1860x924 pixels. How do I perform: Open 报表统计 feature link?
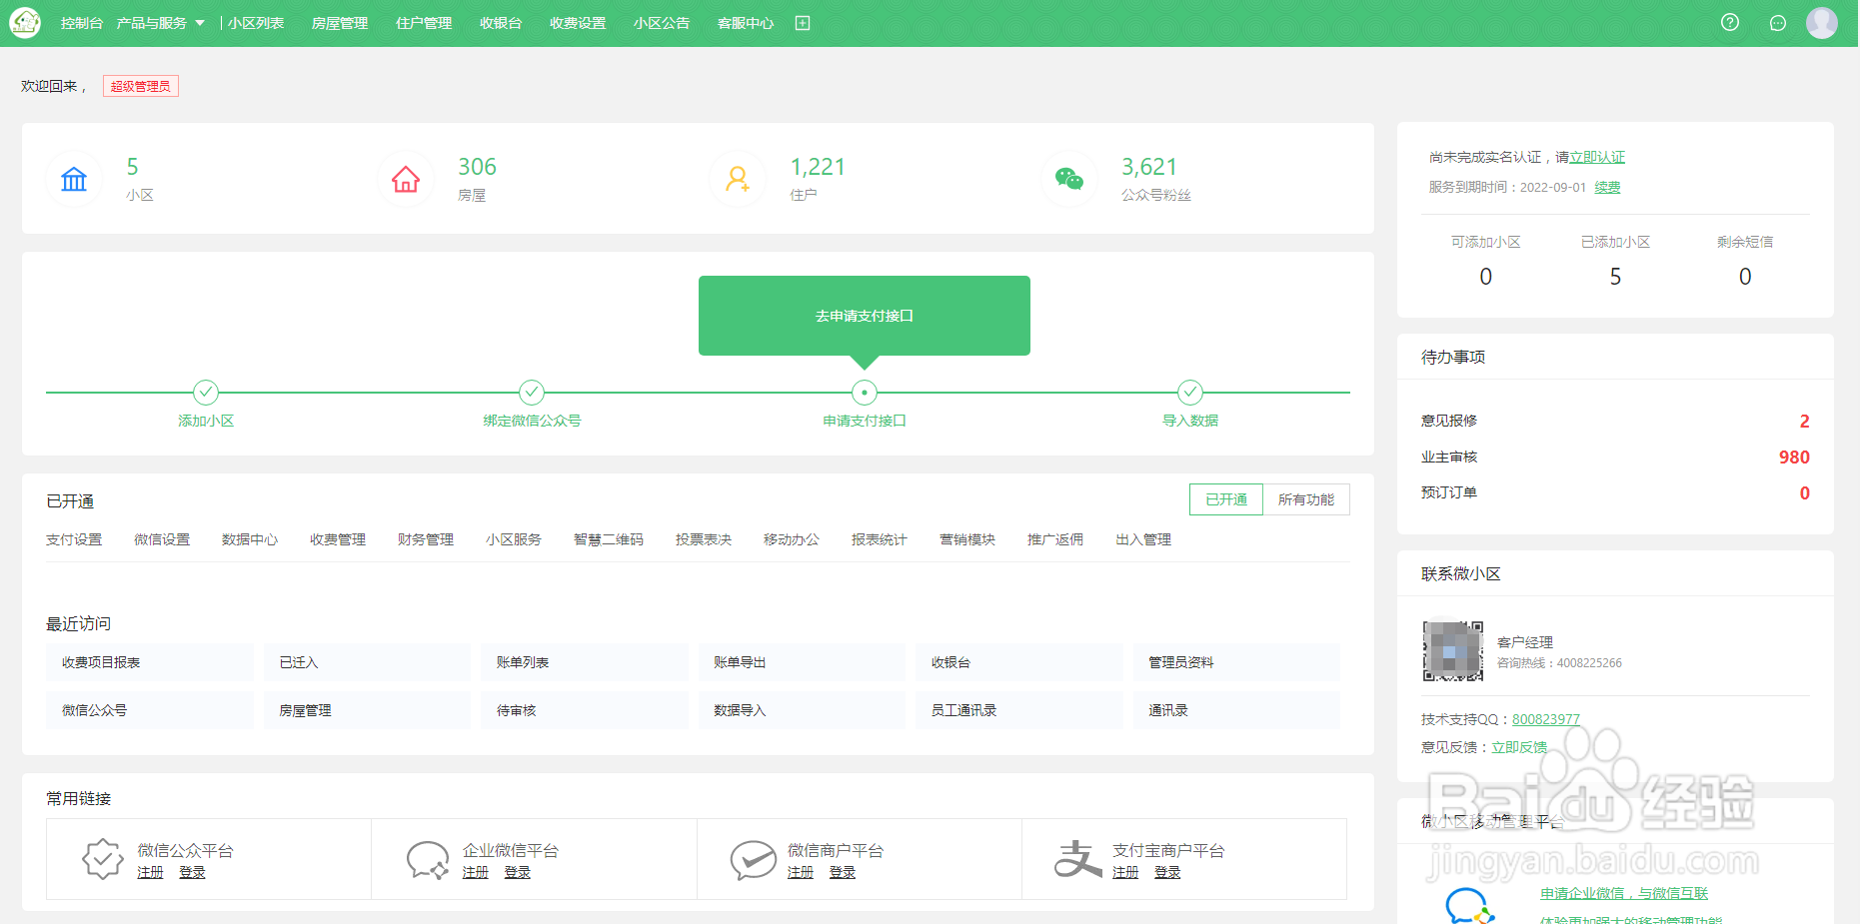(x=880, y=539)
